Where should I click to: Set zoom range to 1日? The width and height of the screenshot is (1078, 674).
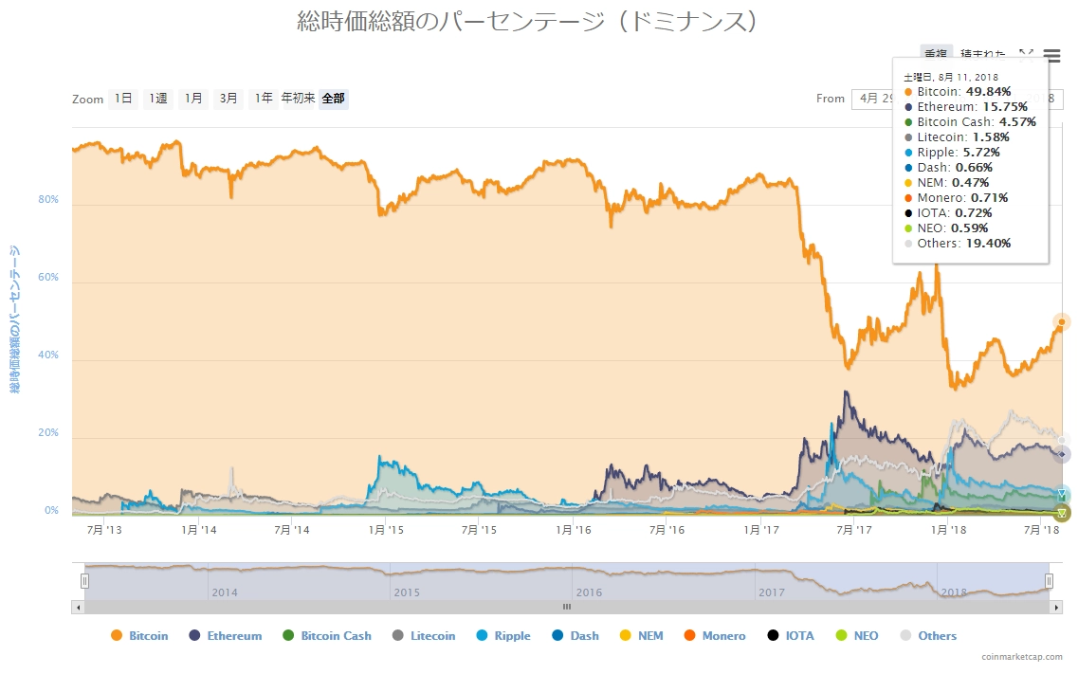tap(123, 99)
